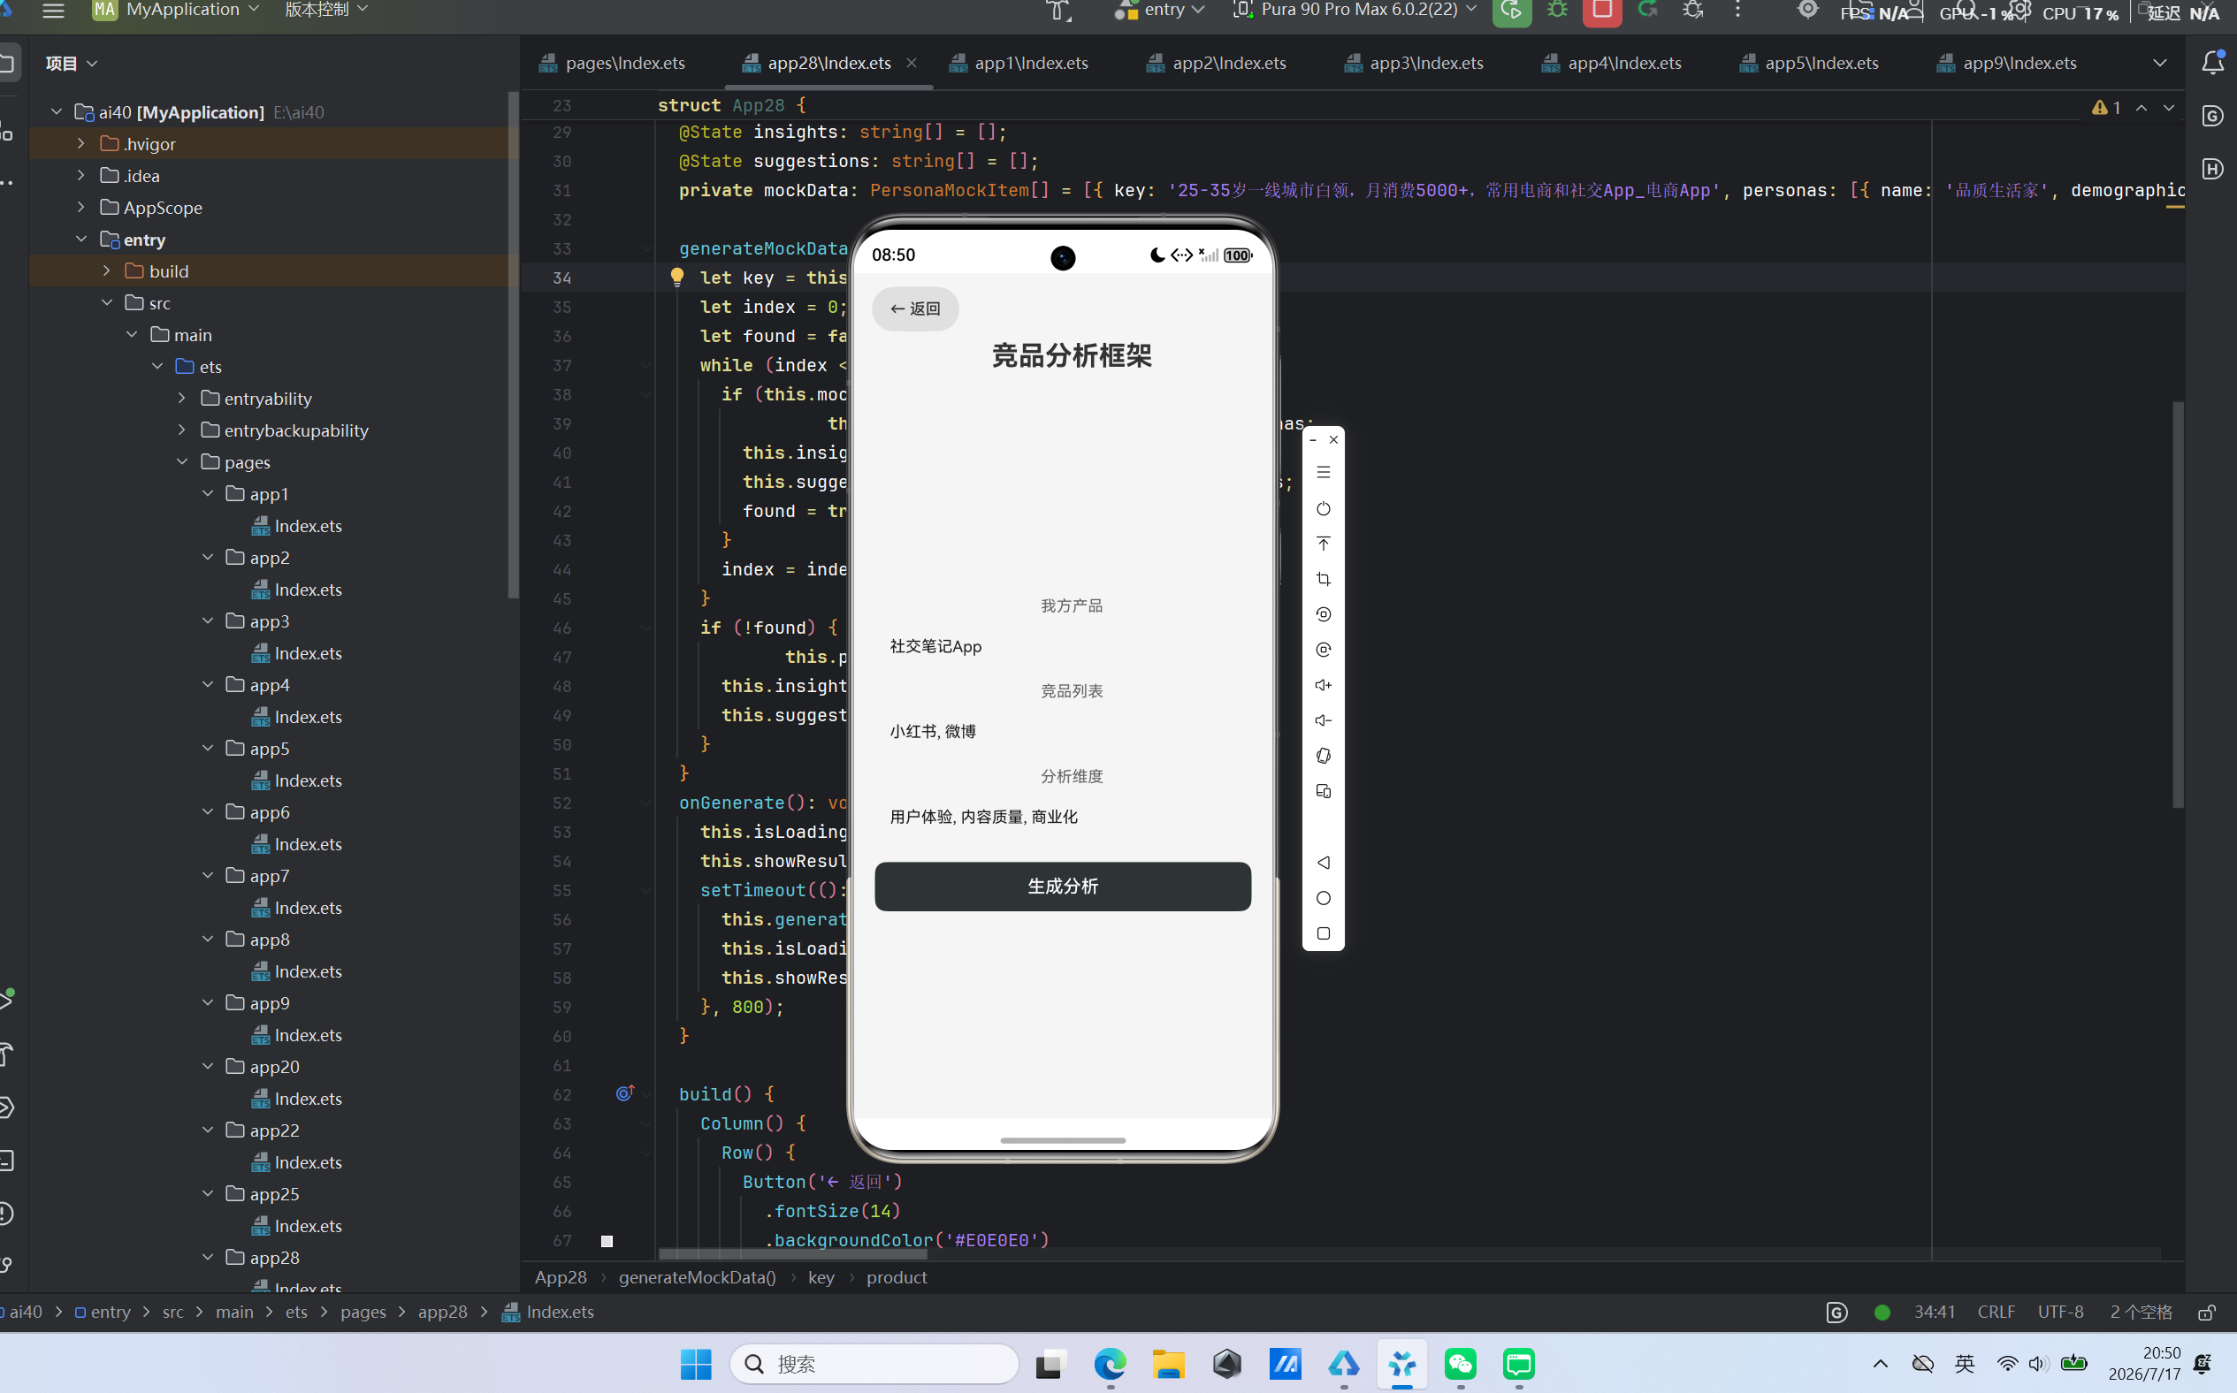This screenshot has height=1393, width=2237.
Task: Open Microsoft Edge from the taskbar
Action: coord(1111,1364)
